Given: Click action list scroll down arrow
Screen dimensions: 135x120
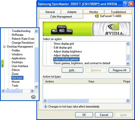Looking at the screenshot, I should (x=128, y=63).
